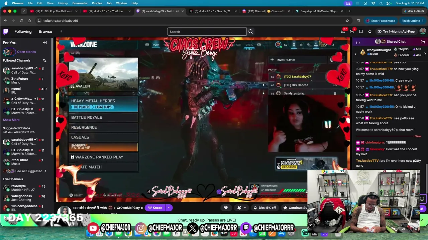Open a new Chrome tab
428x240 pixels.
[349, 11]
